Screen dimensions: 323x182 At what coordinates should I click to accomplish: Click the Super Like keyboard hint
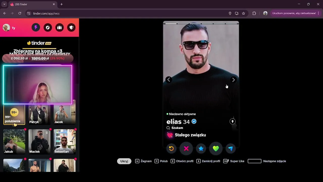click(234, 161)
